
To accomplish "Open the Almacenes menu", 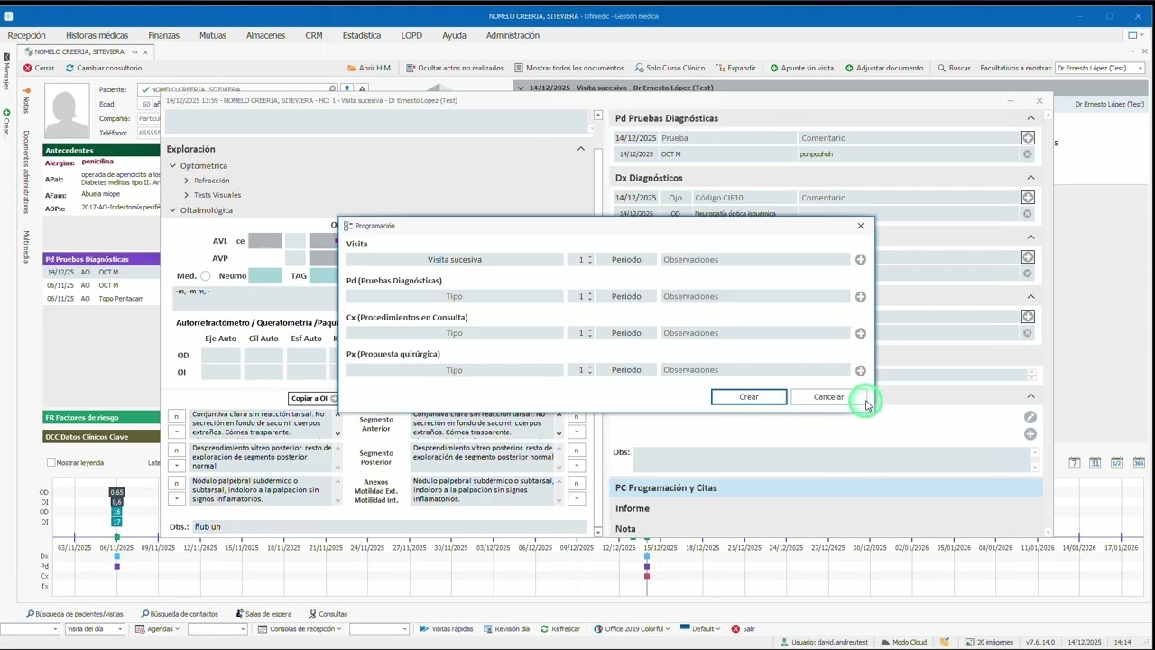I will tap(265, 35).
